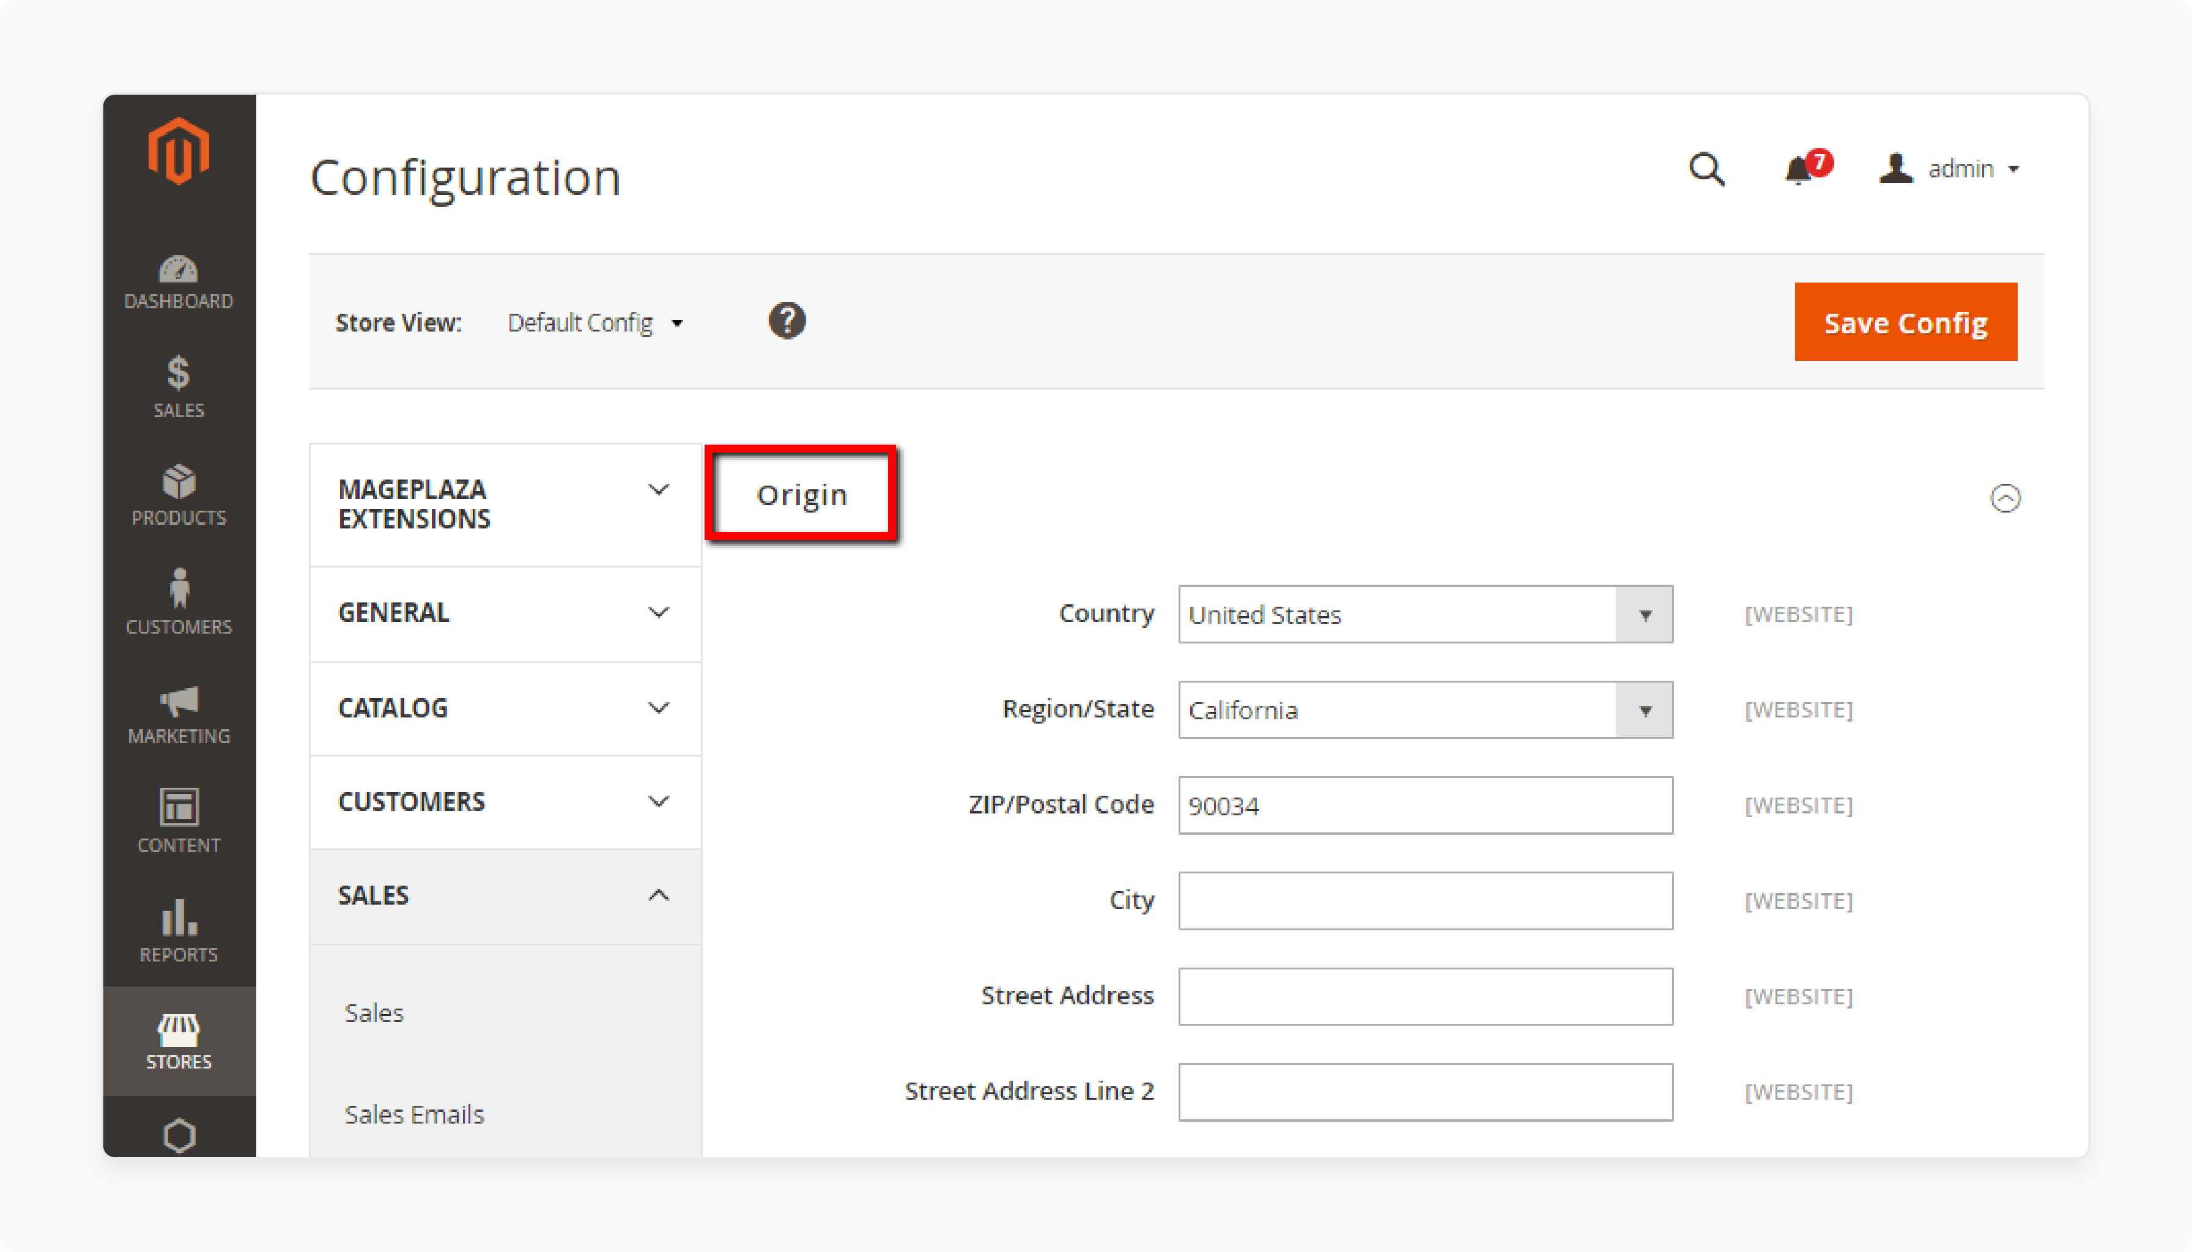
Task: Click the [WEBSITE] scope label beside City
Action: [1798, 901]
